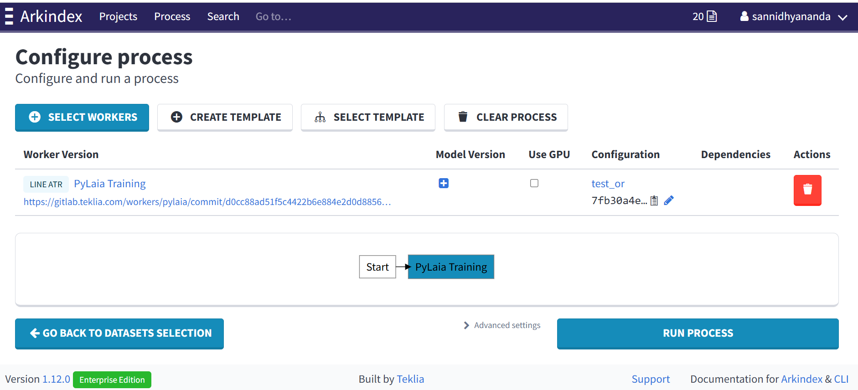Delete PyLaia Training worker with trash button
The image size is (858, 390).
coord(807,190)
